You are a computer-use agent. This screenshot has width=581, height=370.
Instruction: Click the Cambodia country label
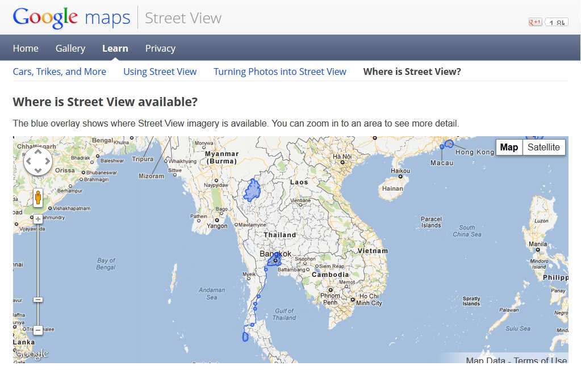(330, 275)
